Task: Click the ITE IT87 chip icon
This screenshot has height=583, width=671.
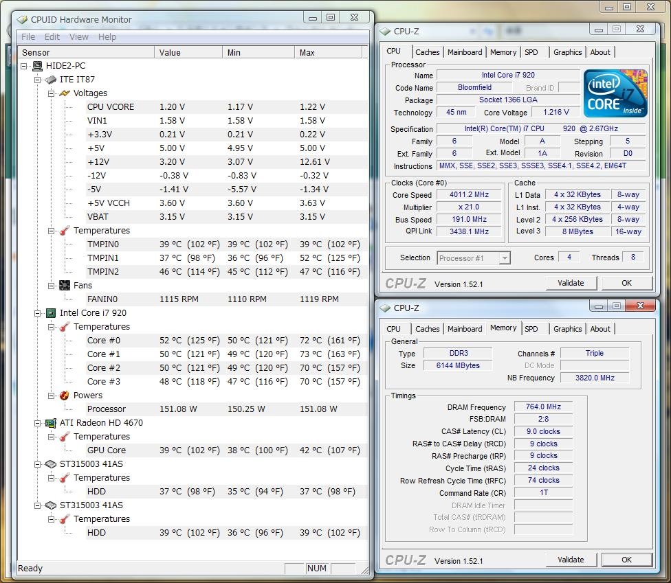Action: [x=51, y=80]
